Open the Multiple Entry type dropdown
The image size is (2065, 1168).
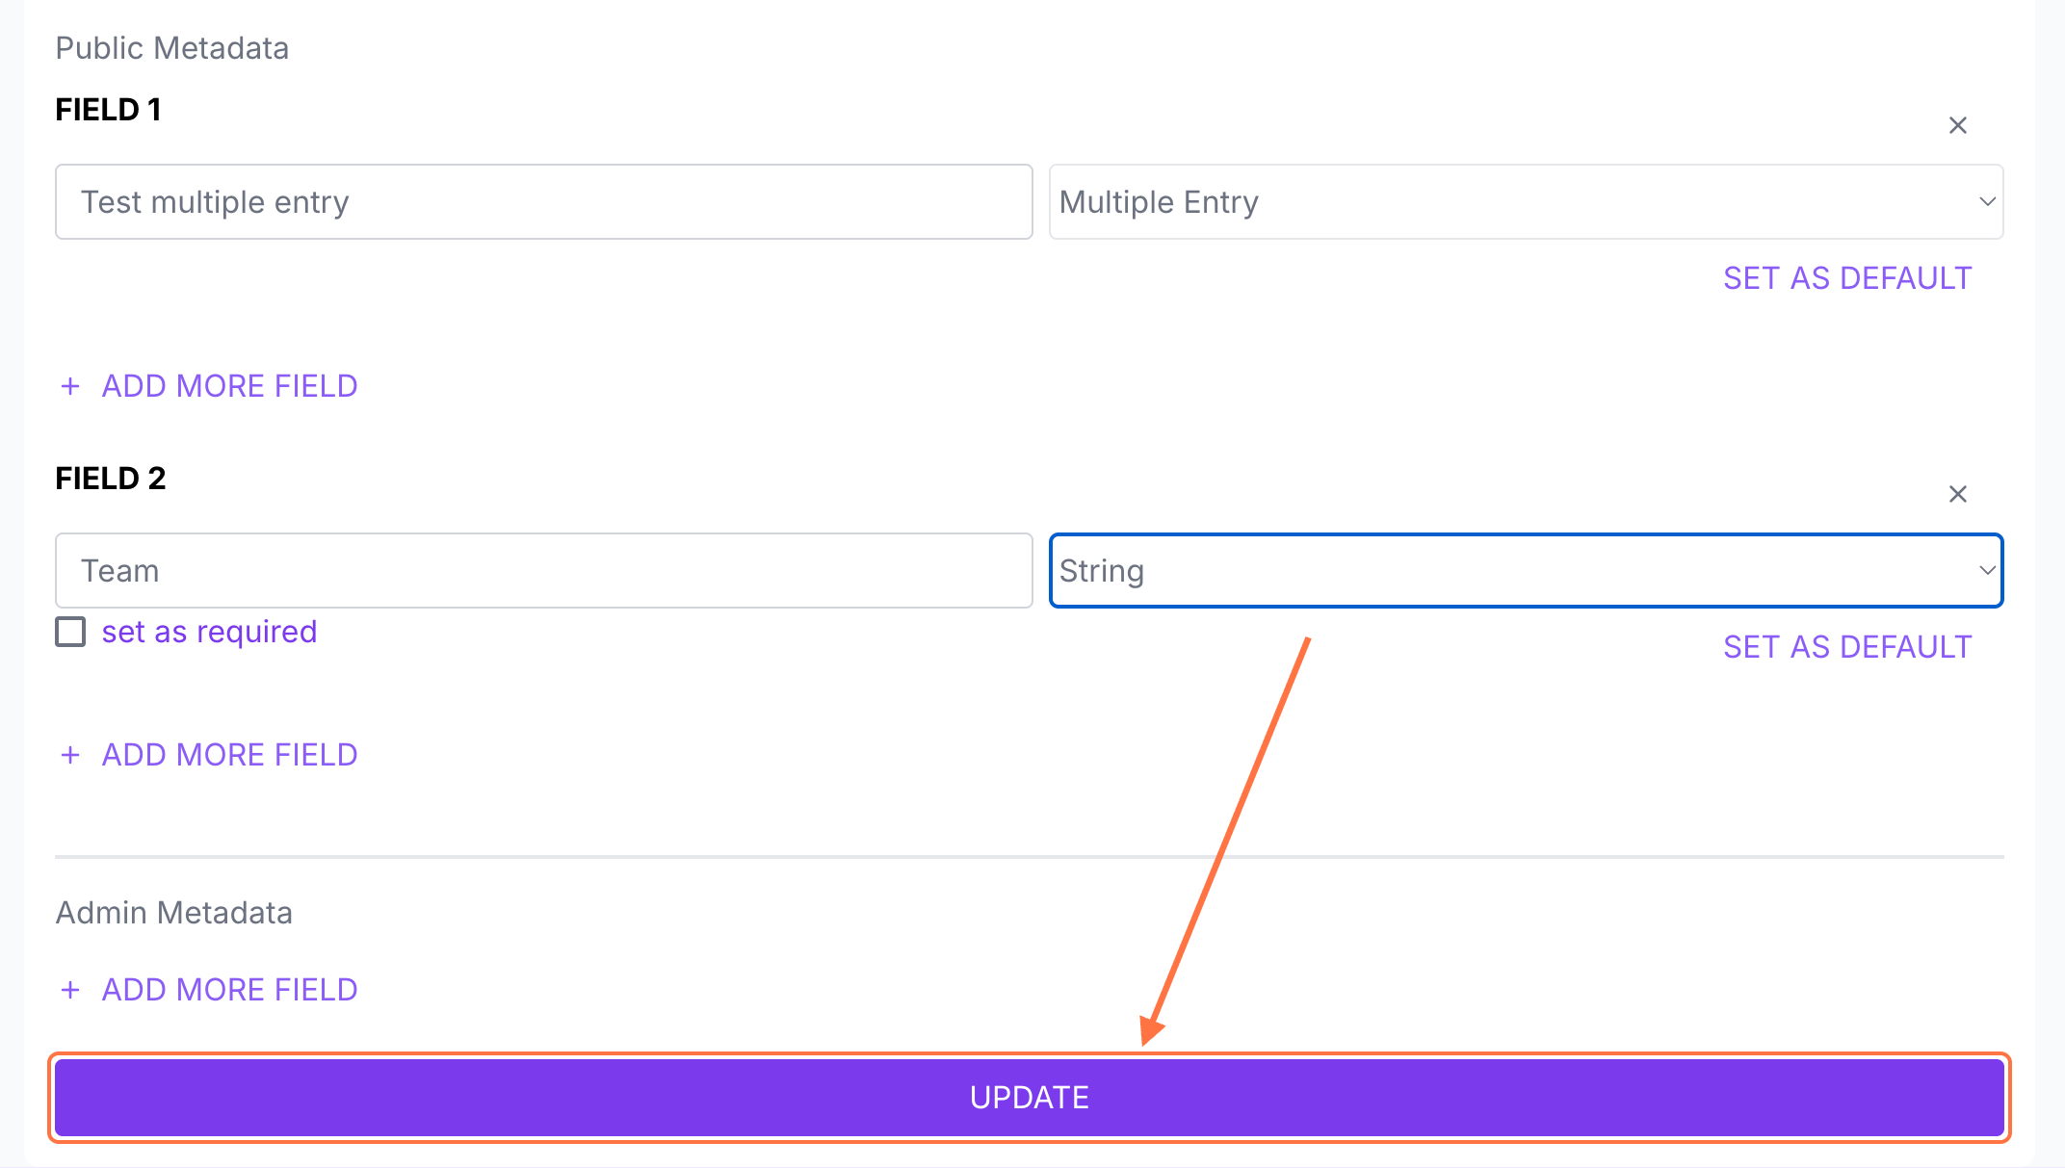pyautogui.click(x=1526, y=202)
